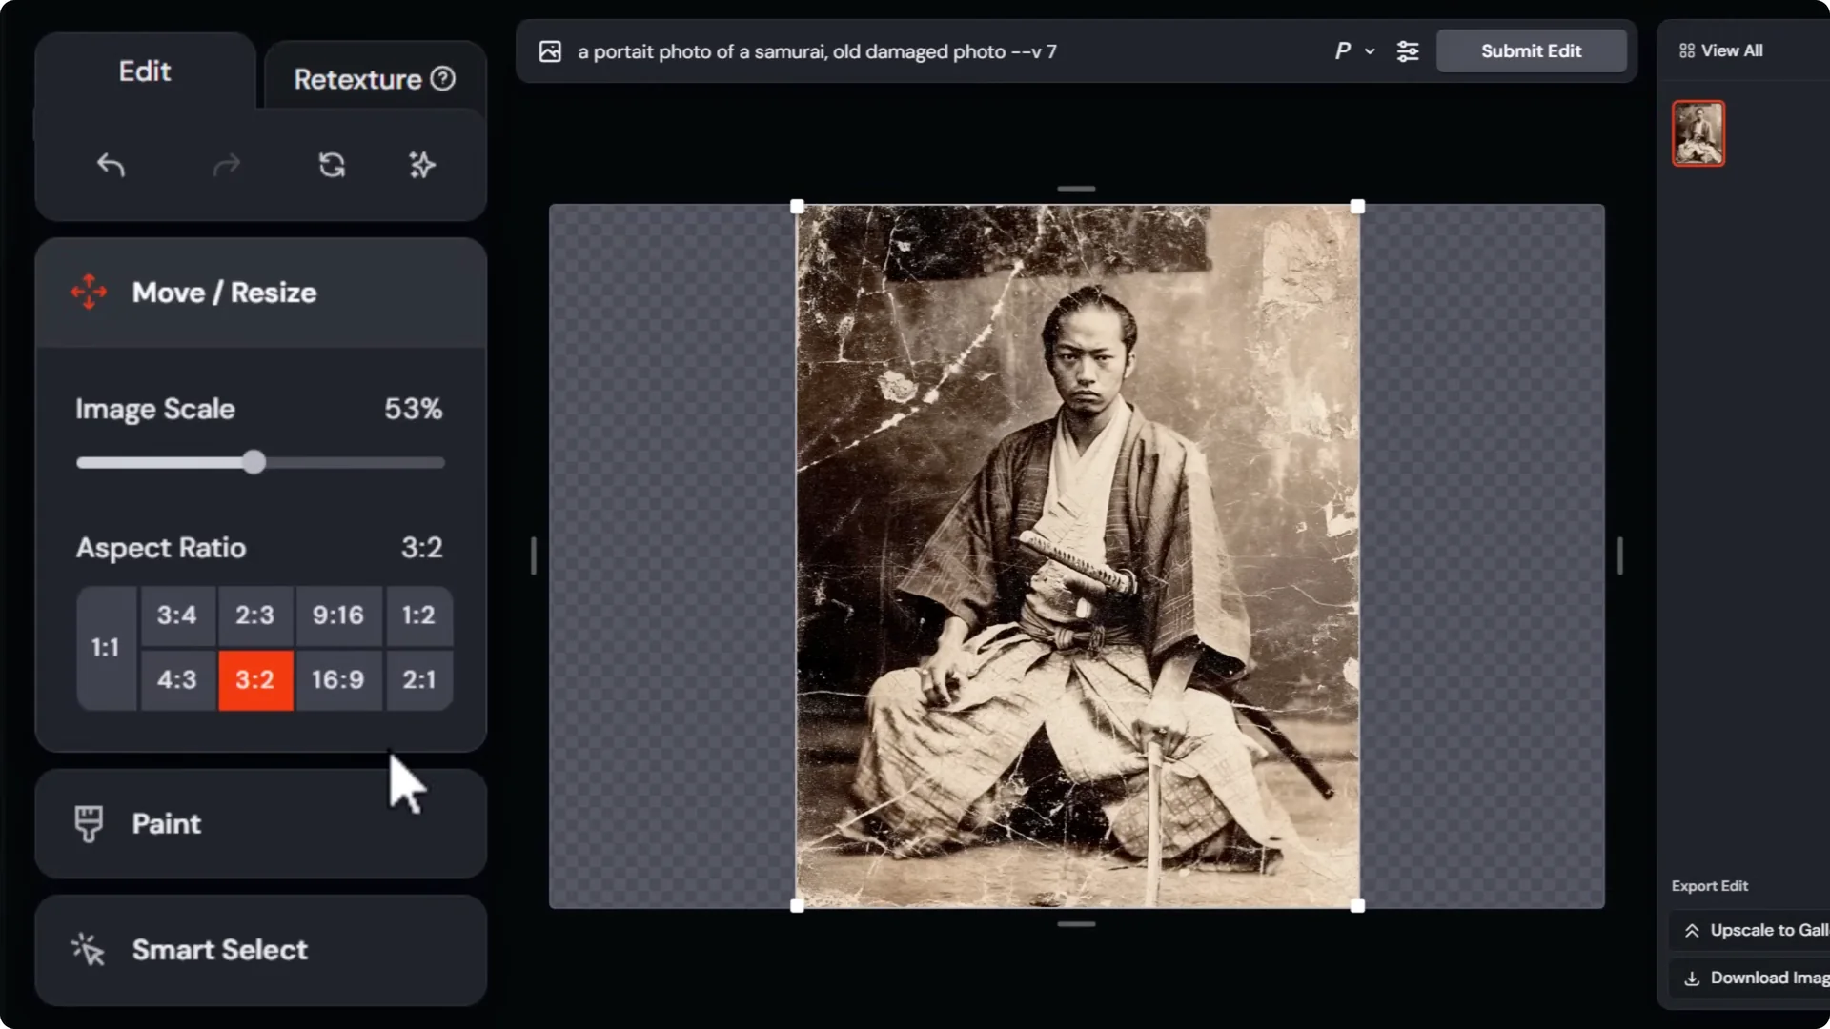Click the Move / Resize tool icon

tap(89, 293)
